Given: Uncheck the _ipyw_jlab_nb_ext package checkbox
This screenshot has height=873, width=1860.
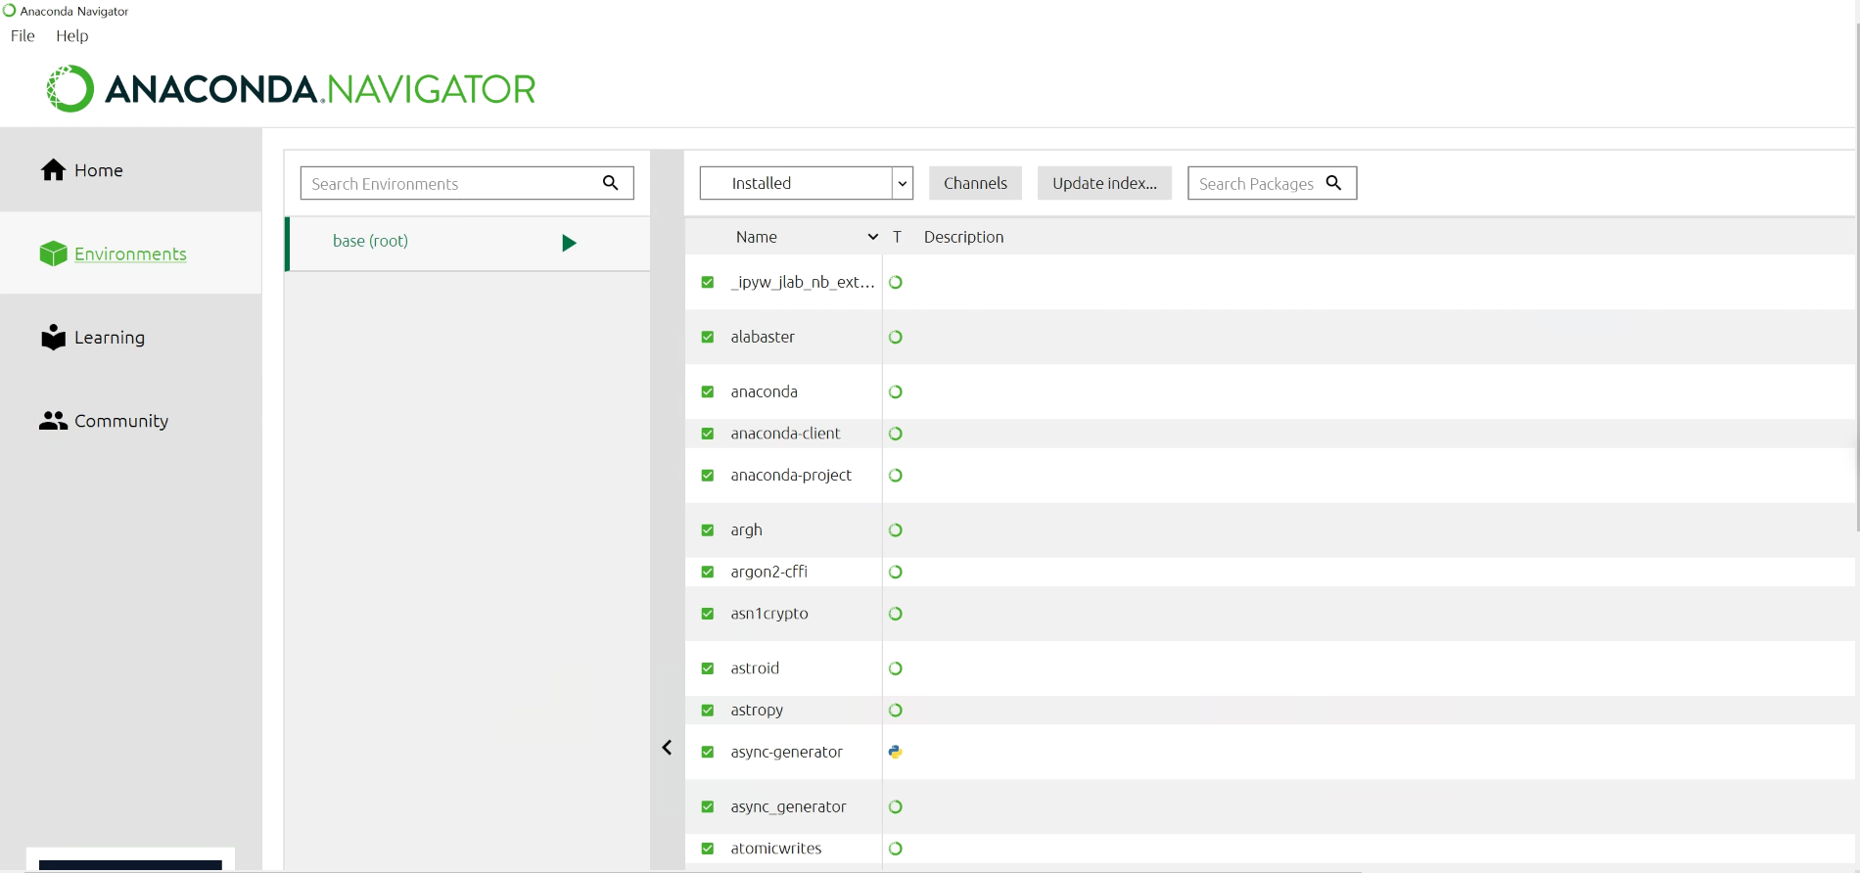Looking at the screenshot, I should [x=708, y=282].
